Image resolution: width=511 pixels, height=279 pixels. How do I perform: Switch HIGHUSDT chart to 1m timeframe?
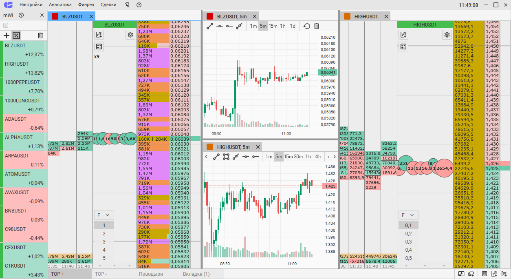point(269,157)
